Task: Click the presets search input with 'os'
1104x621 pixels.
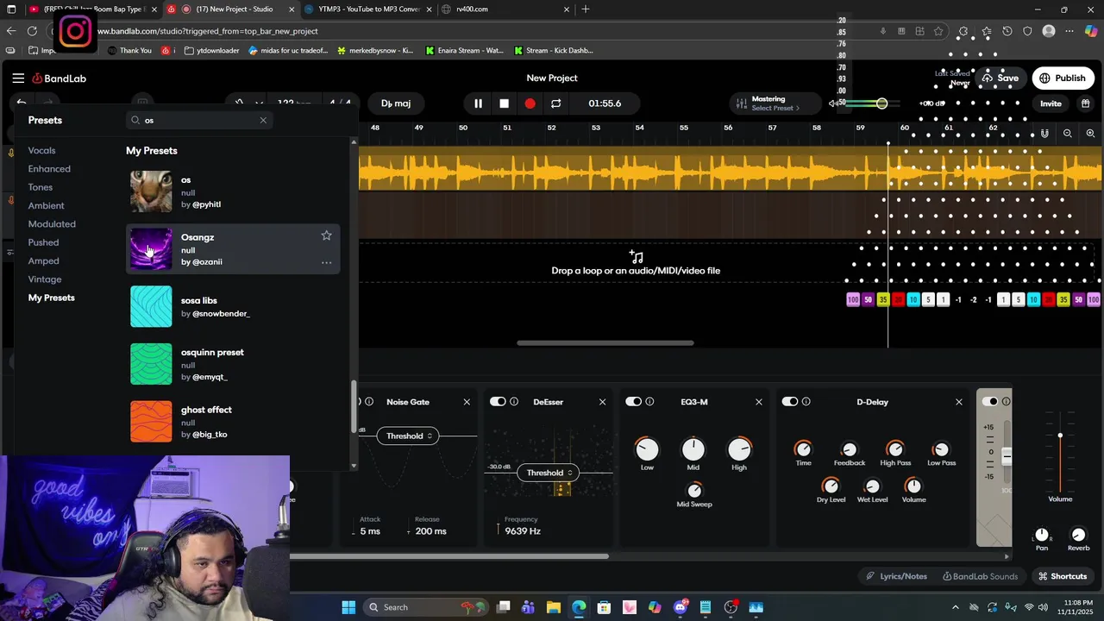Action: (x=198, y=120)
